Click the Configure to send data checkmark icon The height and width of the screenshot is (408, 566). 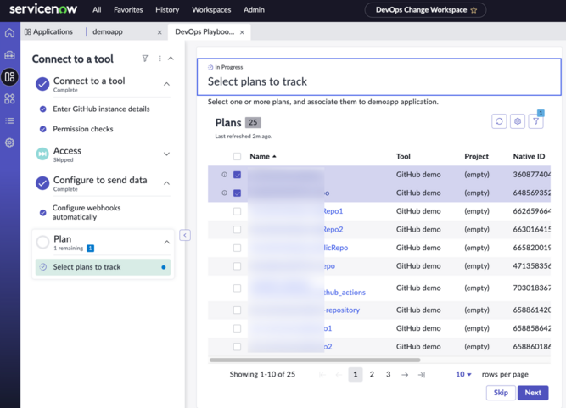[42, 183]
